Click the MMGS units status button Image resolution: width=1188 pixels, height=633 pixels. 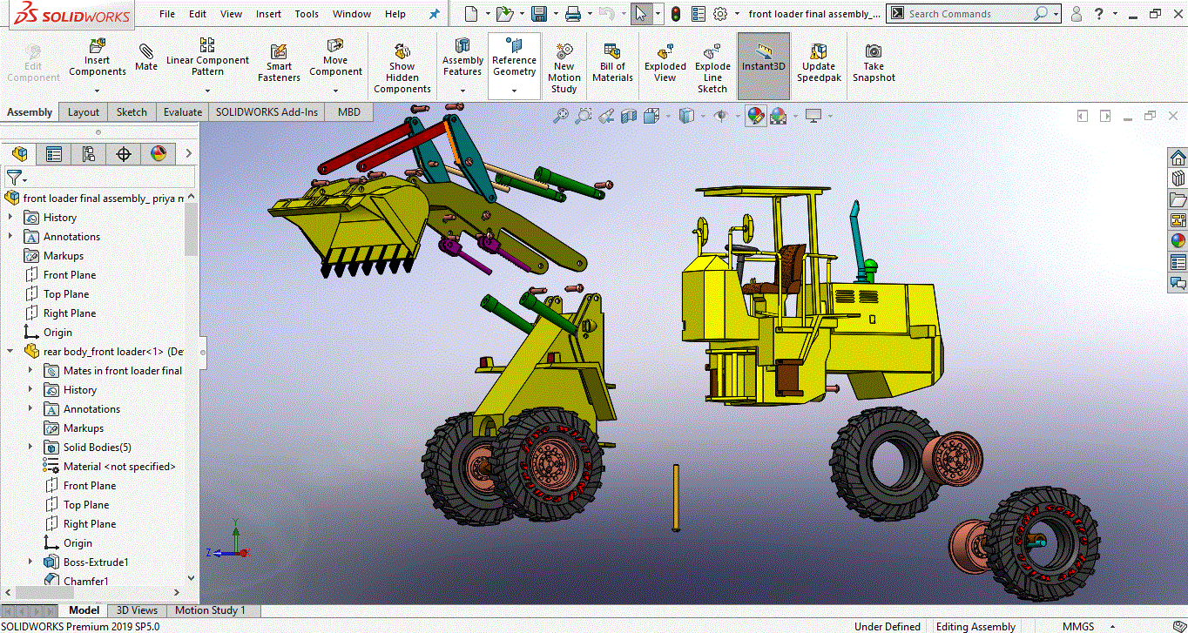tap(1078, 626)
